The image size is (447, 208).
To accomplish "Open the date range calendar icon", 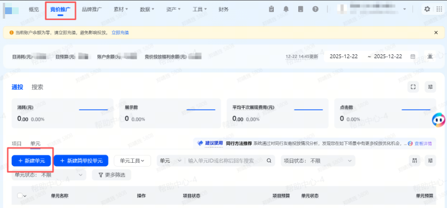I will 412,57.
